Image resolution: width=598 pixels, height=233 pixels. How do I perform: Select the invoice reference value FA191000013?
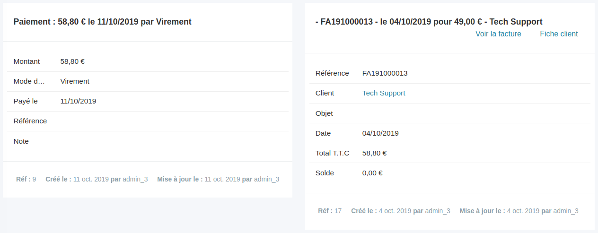(x=385, y=73)
